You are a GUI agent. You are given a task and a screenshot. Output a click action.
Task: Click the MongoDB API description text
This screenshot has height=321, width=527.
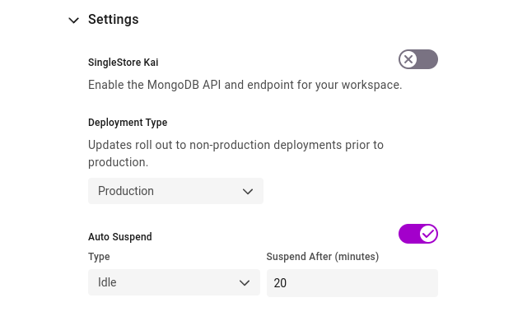pyautogui.click(x=245, y=85)
